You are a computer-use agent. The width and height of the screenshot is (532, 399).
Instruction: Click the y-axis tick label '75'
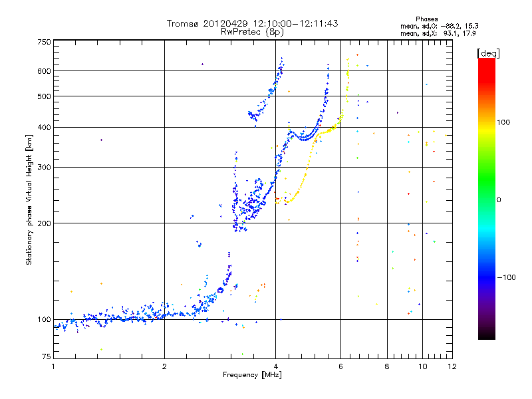47,356
